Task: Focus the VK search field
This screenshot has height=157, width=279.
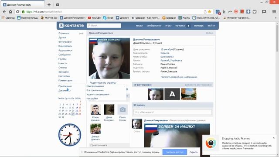Action: (x=104, y=26)
